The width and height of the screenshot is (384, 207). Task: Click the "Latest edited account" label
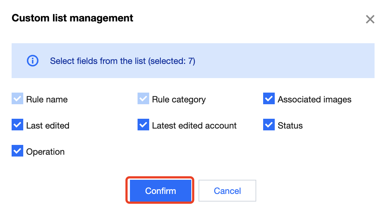(194, 126)
